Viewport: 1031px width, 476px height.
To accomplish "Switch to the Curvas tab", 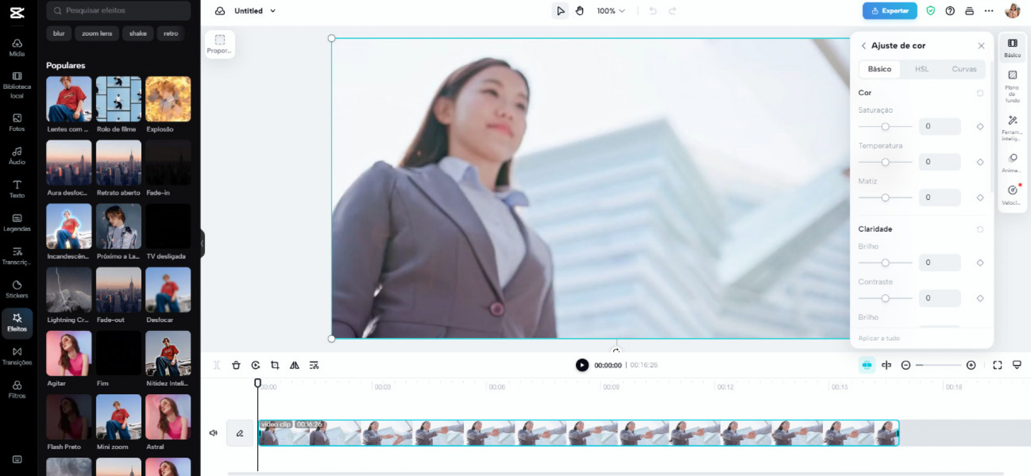I will click(x=964, y=69).
